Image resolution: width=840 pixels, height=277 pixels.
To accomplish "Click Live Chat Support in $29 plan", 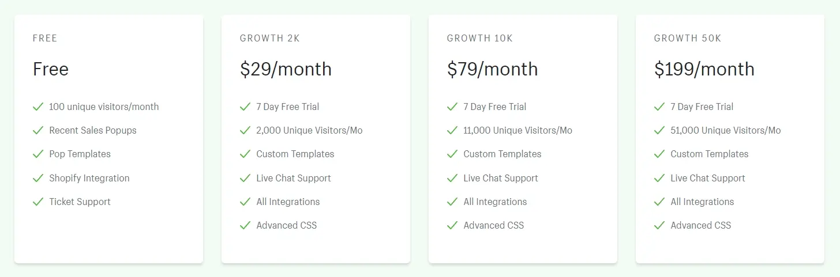I will (x=293, y=178).
